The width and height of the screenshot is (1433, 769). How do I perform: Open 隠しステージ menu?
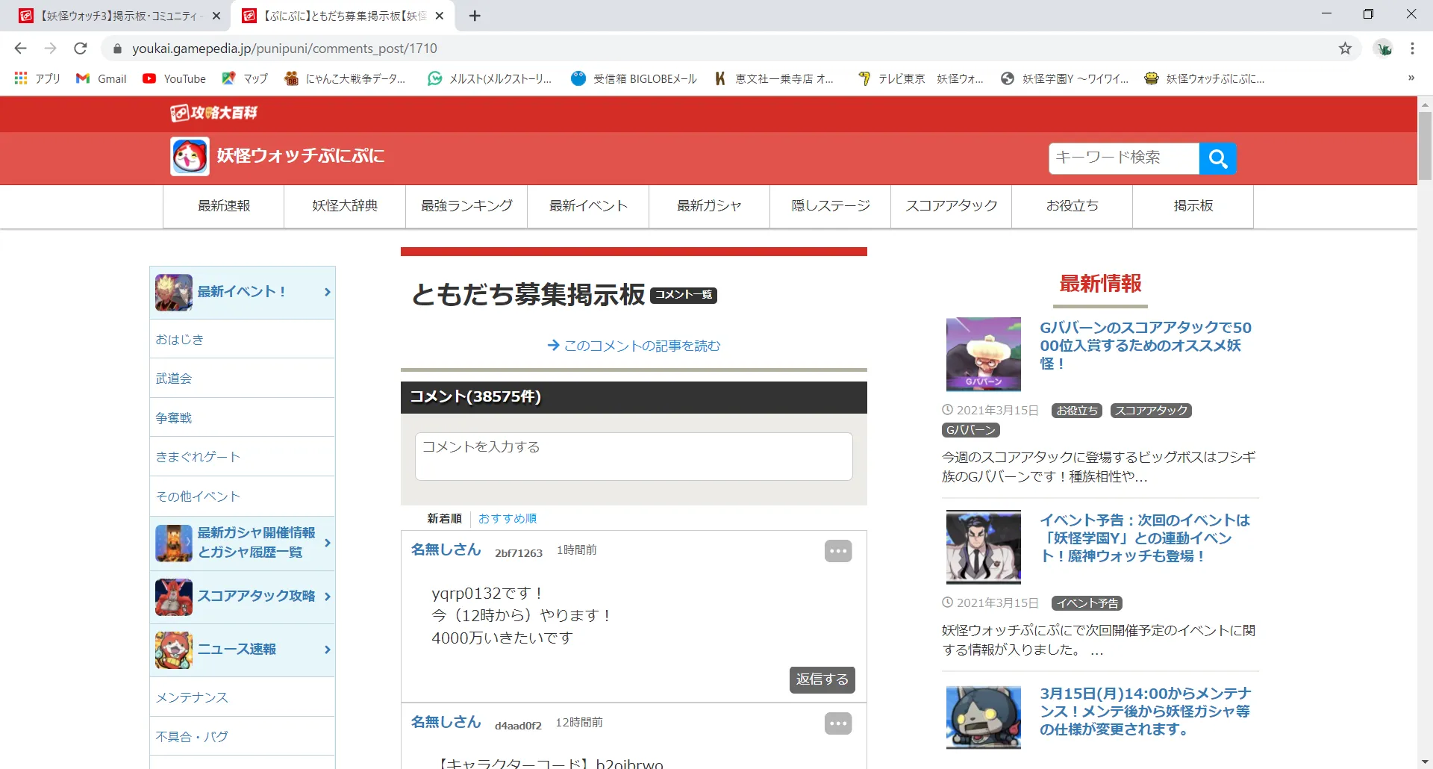click(831, 206)
